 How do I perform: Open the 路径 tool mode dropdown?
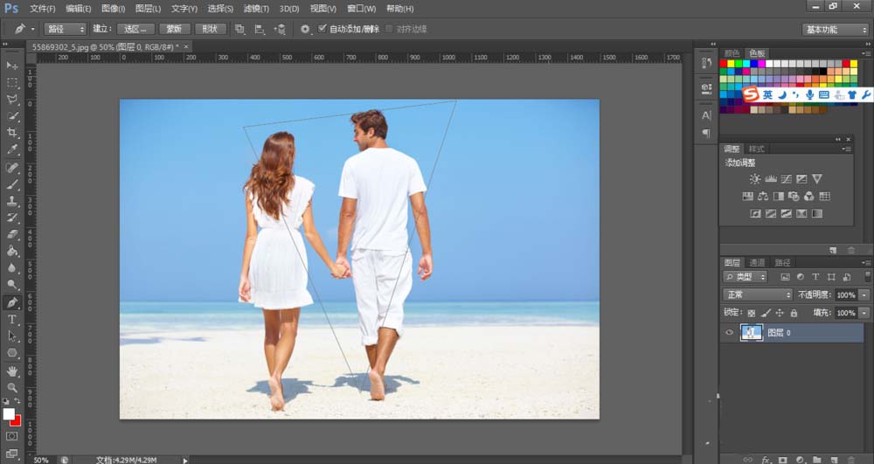pos(66,29)
